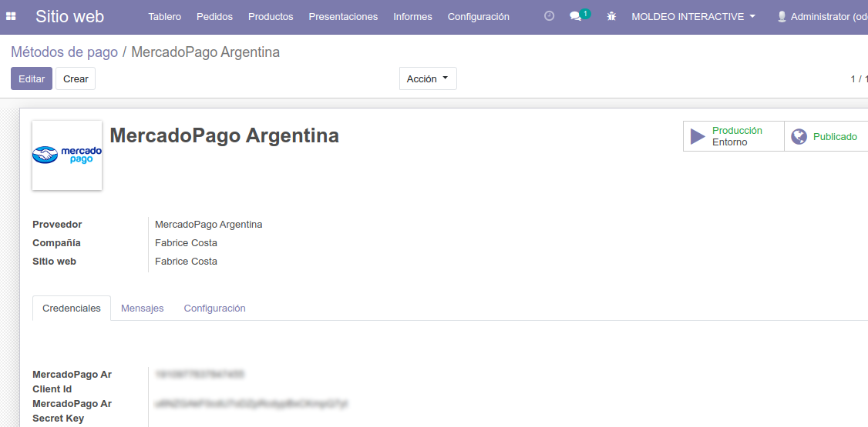The width and height of the screenshot is (868, 427).
Task: Click the MercadoPago logo image
Action: click(x=67, y=155)
